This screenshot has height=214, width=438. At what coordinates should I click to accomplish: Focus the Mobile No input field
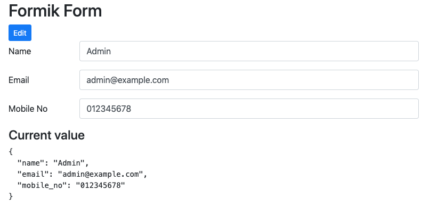(x=249, y=109)
